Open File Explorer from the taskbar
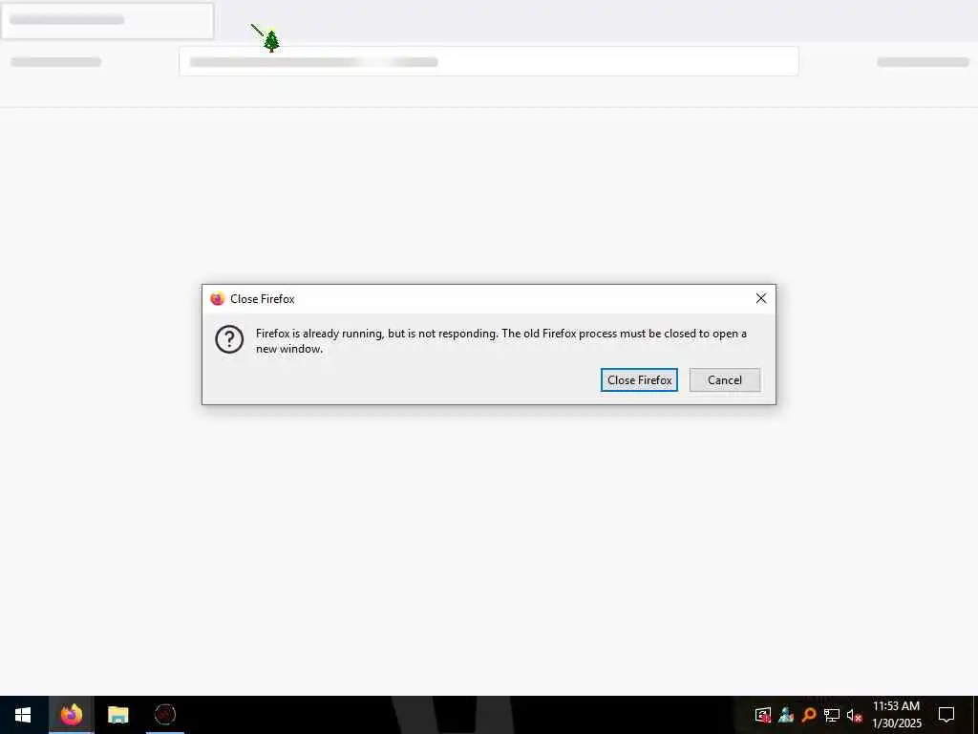Screen dimensions: 978x734 [x=117, y=715]
